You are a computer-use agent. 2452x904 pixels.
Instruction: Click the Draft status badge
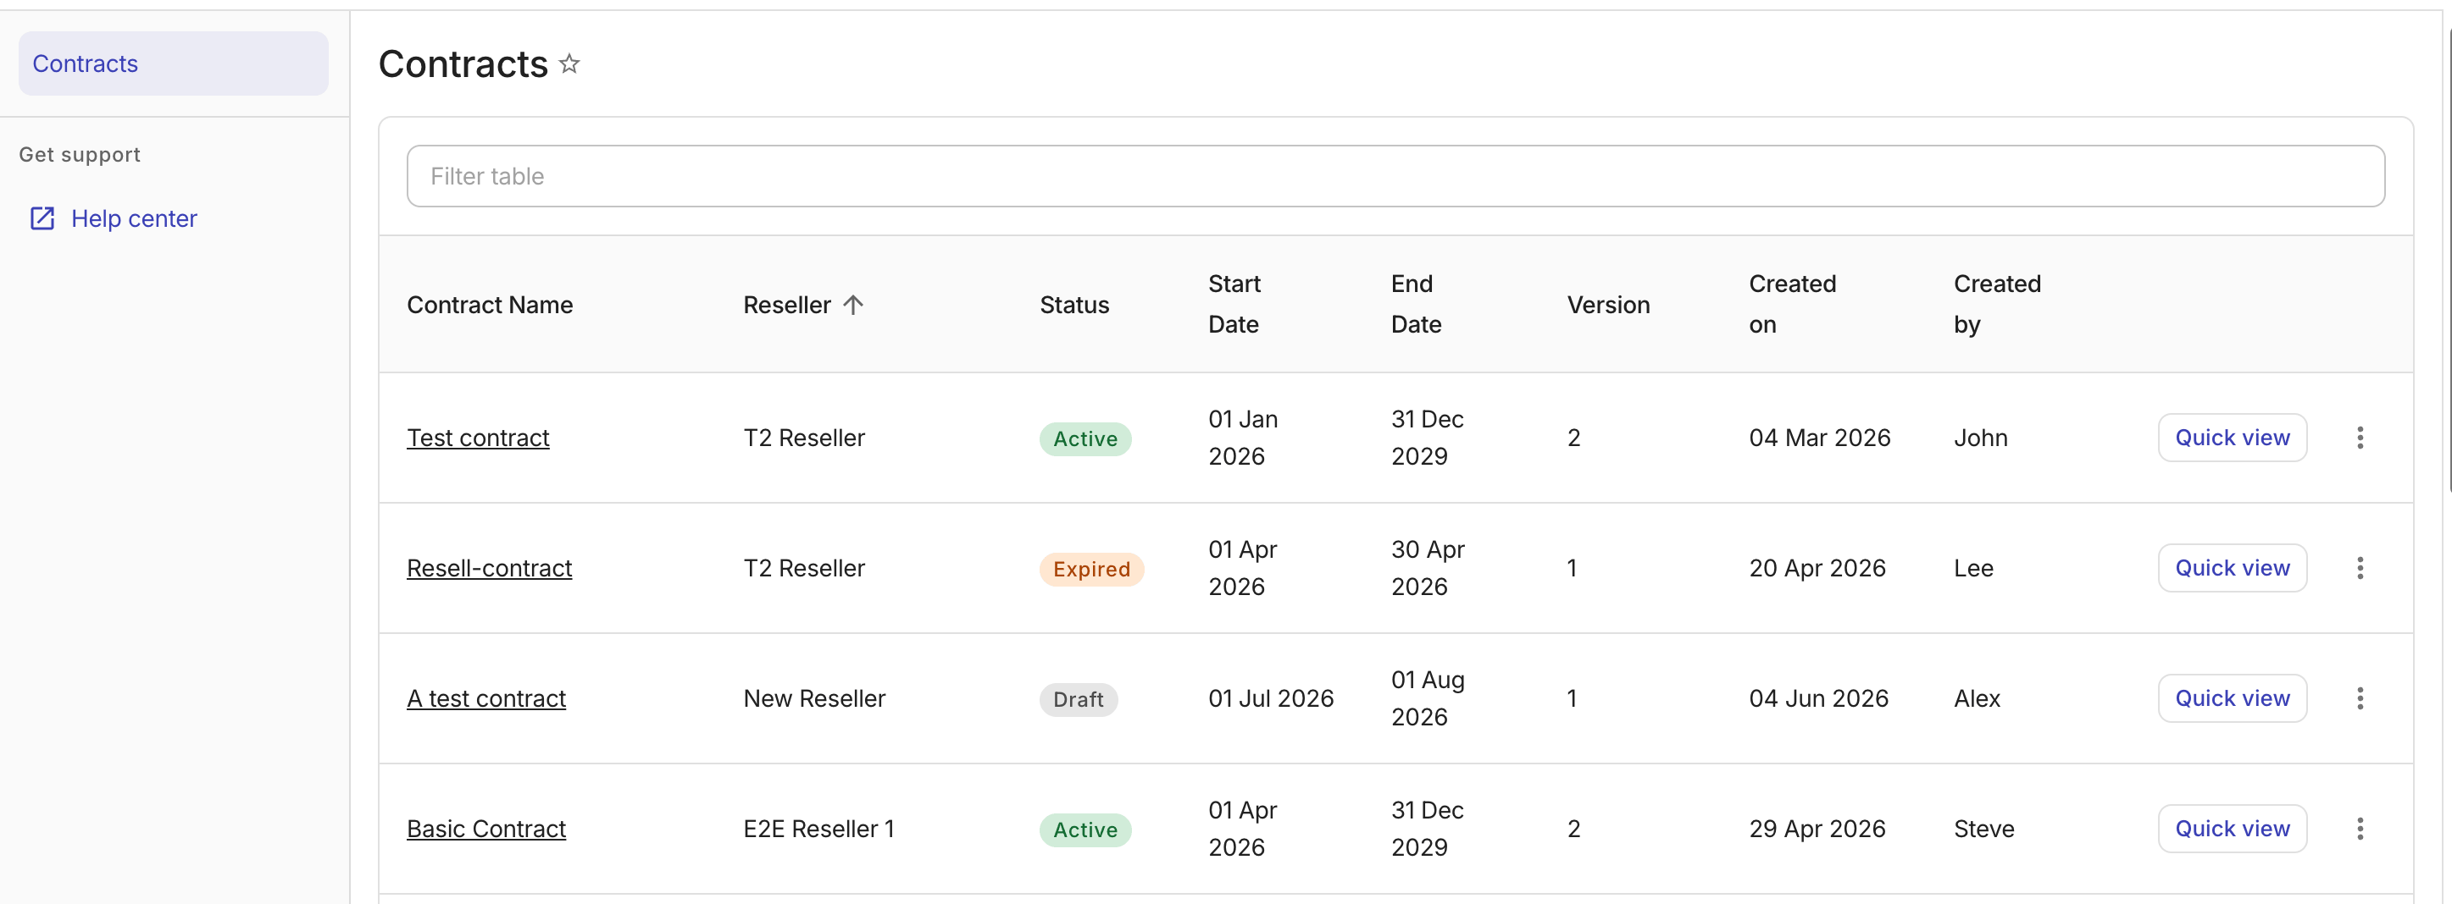[x=1079, y=698]
